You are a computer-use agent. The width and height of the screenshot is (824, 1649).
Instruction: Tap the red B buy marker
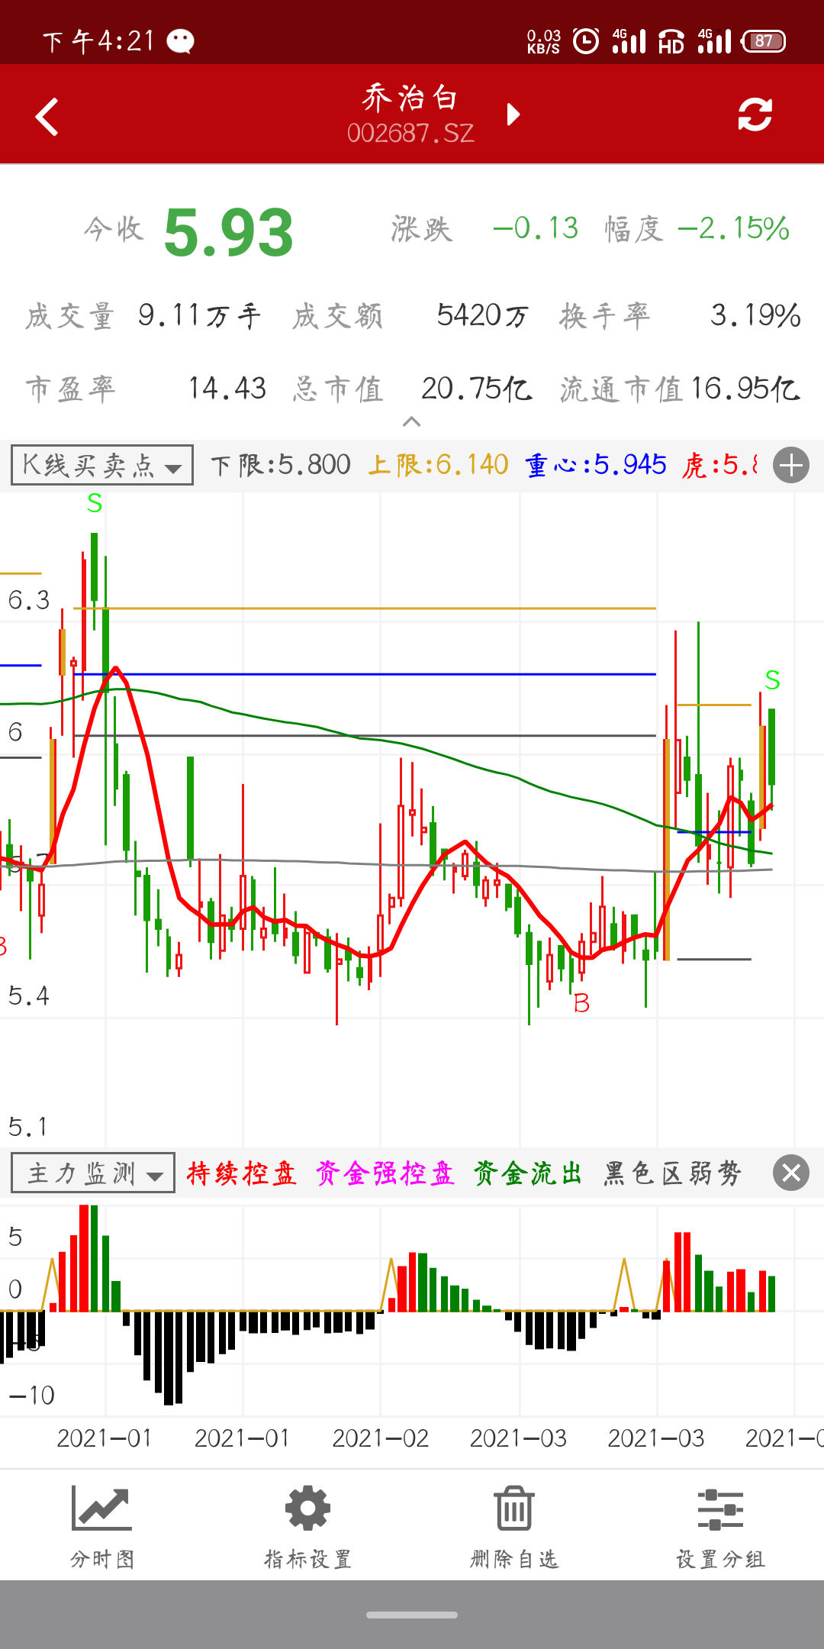pos(581,1003)
